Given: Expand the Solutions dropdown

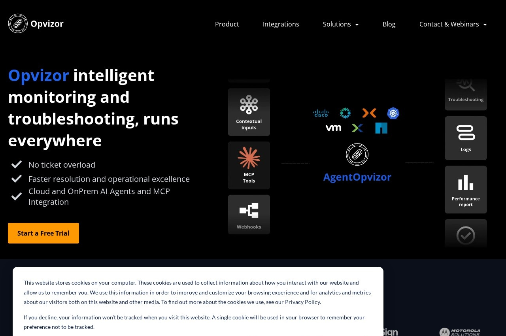Looking at the screenshot, I should click(x=341, y=24).
